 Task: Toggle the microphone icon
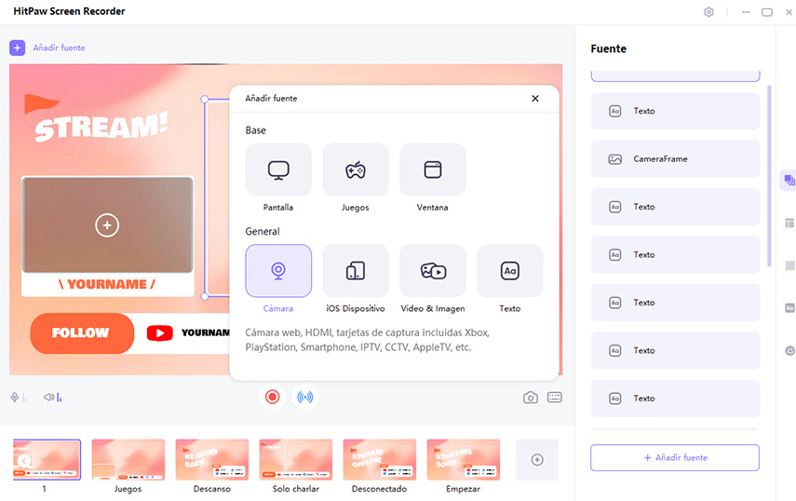[15, 397]
